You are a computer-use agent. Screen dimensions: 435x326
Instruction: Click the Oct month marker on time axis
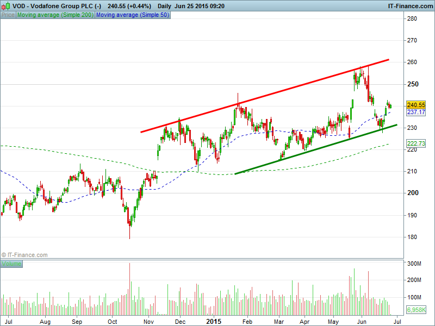113,321
